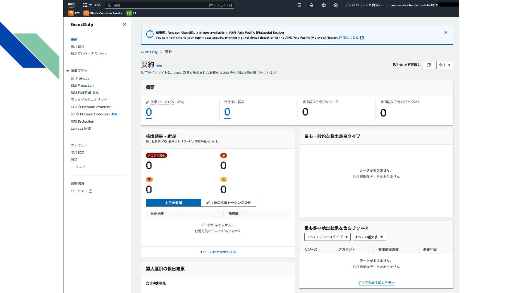The width and height of the screenshot is (522, 293).
Task: Open the S3 favorite shortcut
Action: 132,13
